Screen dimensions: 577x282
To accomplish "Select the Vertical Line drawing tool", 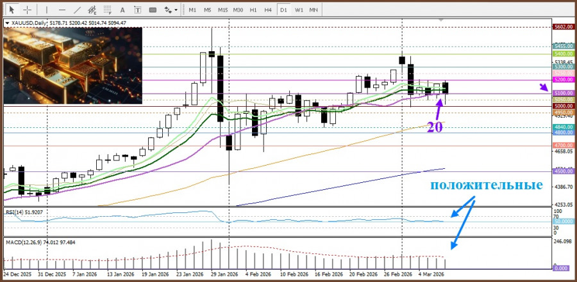I will click(x=47, y=10).
